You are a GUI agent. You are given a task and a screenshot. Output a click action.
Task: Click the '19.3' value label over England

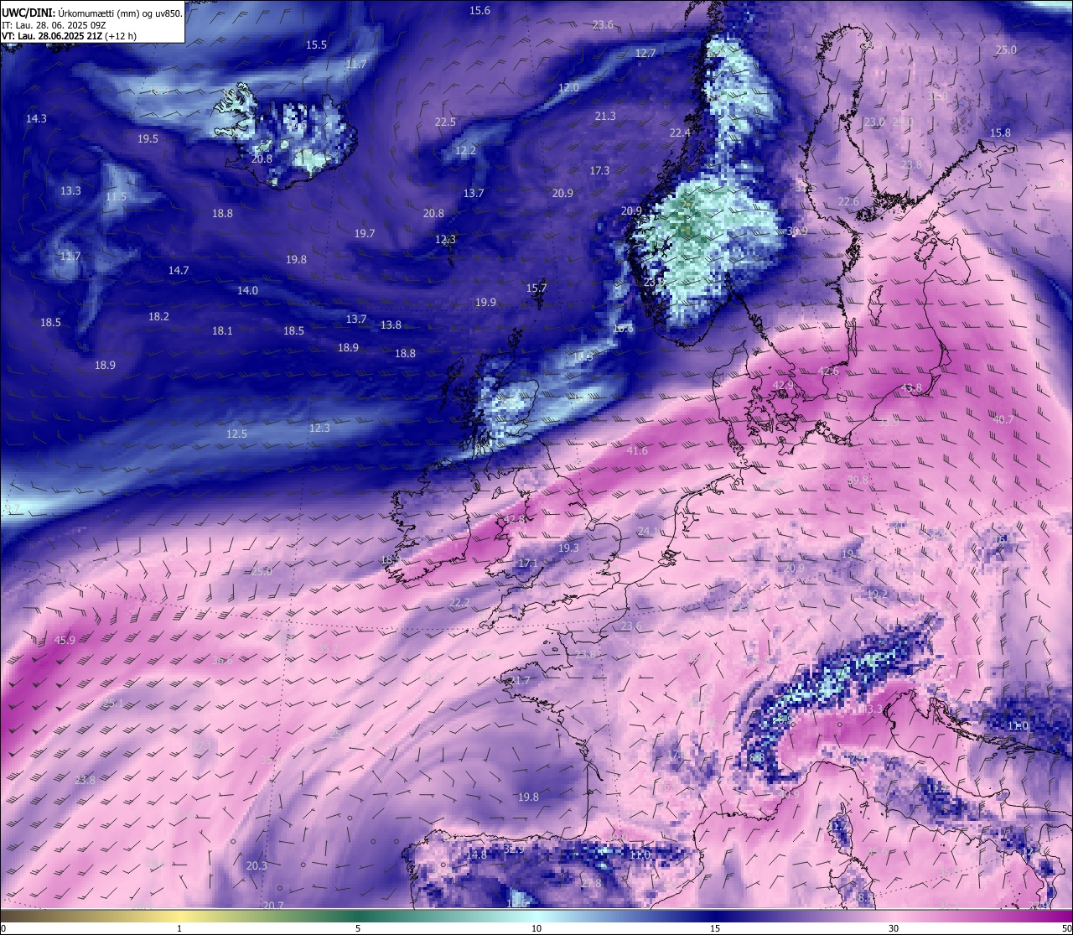(x=568, y=548)
